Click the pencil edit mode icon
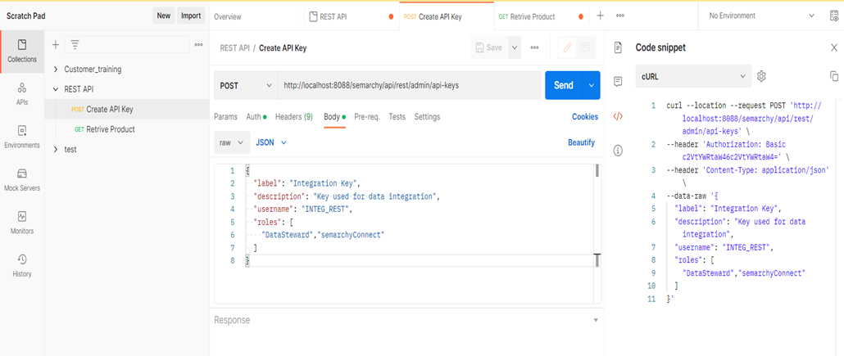Image resolution: width=844 pixels, height=356 pixels. (x=567, y=47)
